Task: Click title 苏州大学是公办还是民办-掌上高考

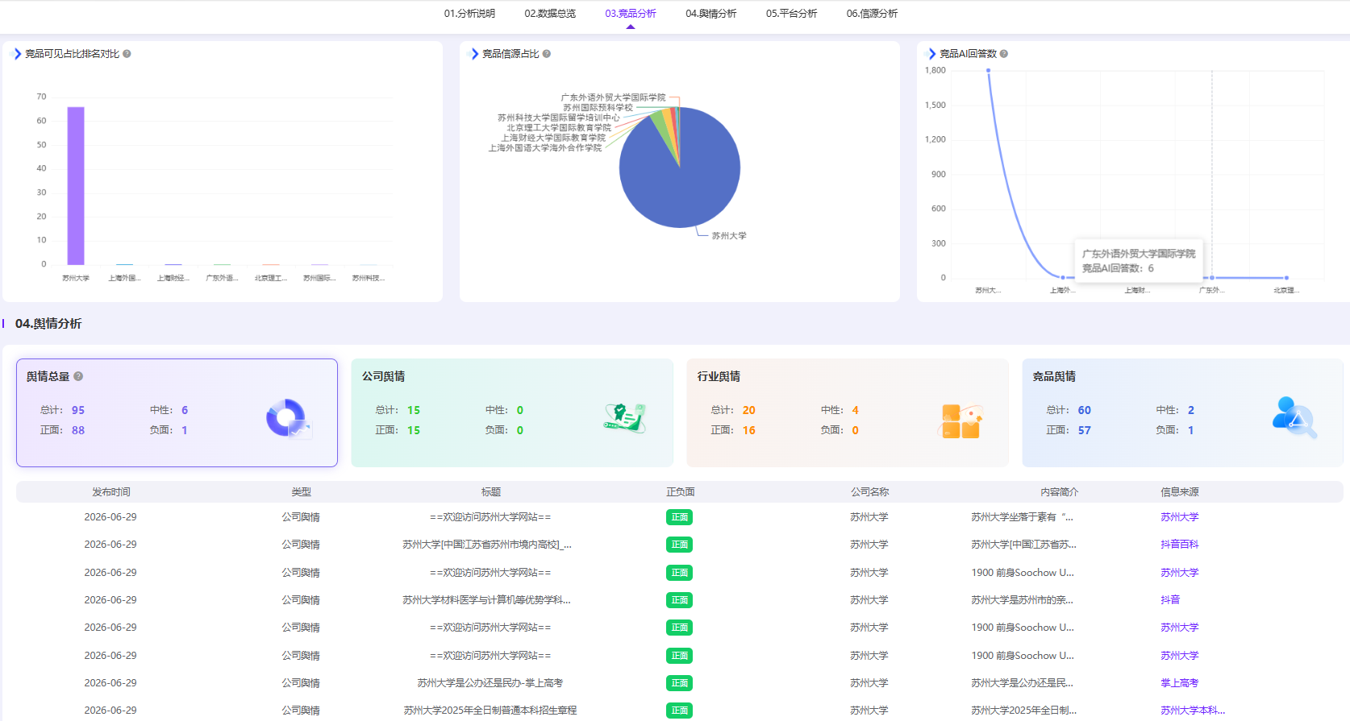Action: (490, 683)
